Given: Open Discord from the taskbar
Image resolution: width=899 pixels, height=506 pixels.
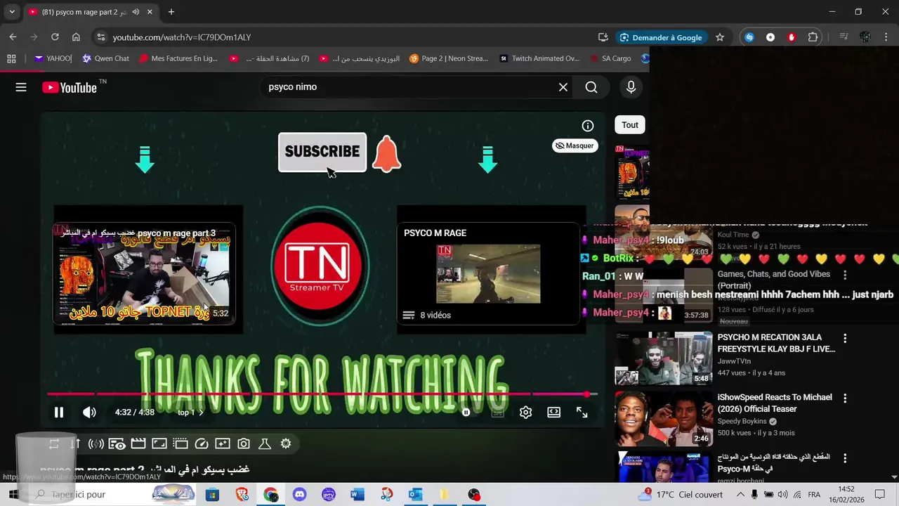Looking at the screenshot, I should click(300, 495).
